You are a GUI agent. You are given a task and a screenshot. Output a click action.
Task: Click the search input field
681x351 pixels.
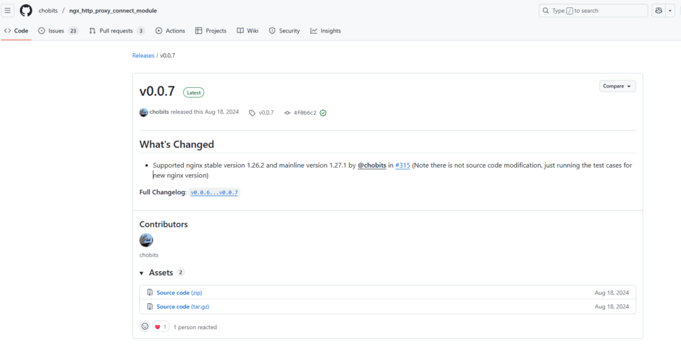(x=593, y=11)
